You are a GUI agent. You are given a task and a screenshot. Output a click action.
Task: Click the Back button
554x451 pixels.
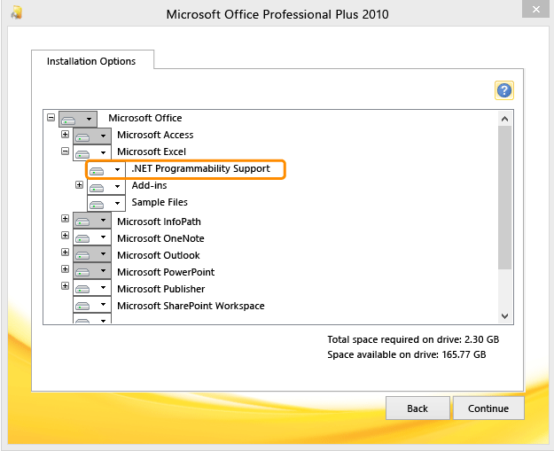(x=417, y=408)
